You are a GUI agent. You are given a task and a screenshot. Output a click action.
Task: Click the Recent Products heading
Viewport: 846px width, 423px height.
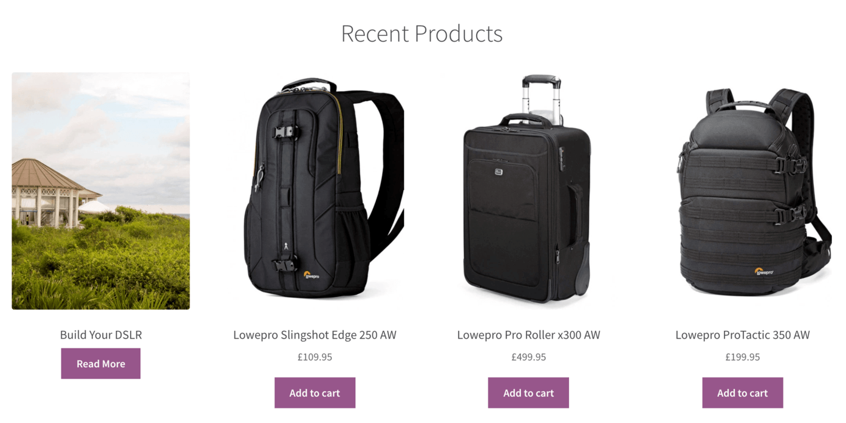(421, 33)
